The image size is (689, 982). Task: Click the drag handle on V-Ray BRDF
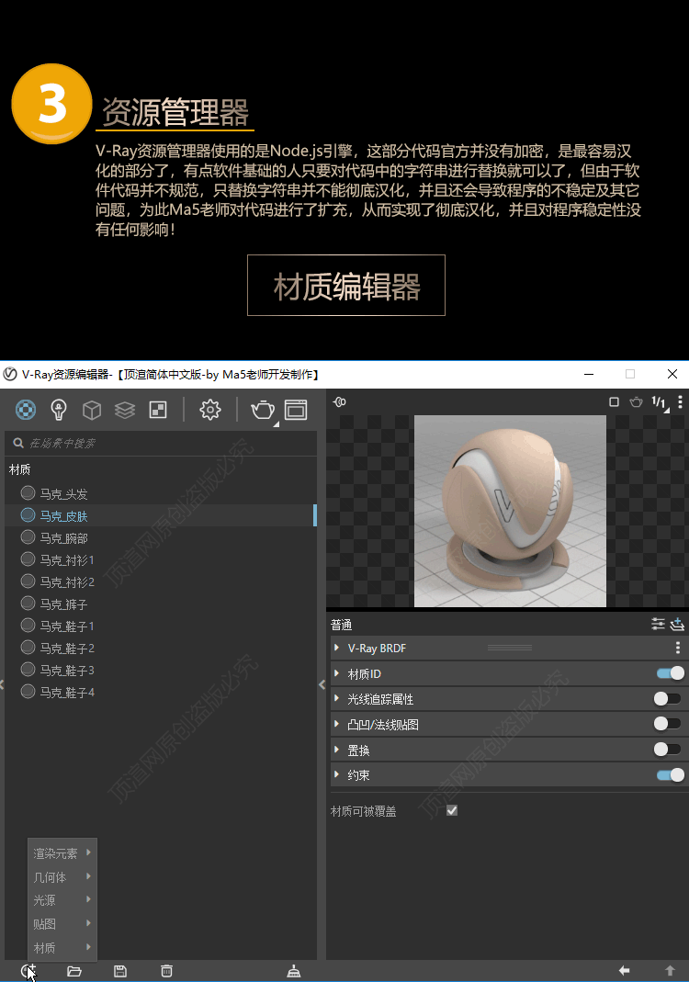[x=510, y=648]
